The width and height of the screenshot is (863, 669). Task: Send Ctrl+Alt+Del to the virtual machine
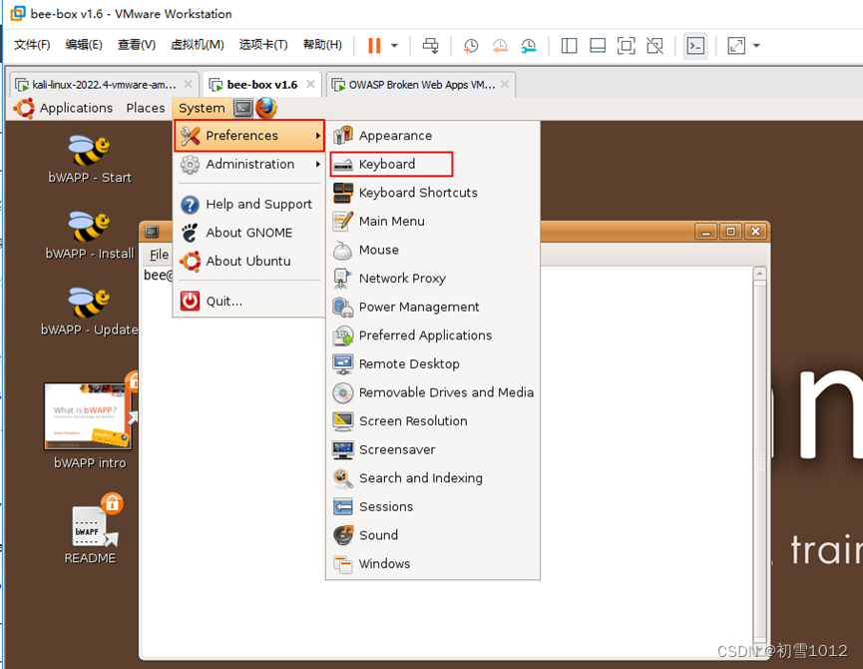(430, 46)
